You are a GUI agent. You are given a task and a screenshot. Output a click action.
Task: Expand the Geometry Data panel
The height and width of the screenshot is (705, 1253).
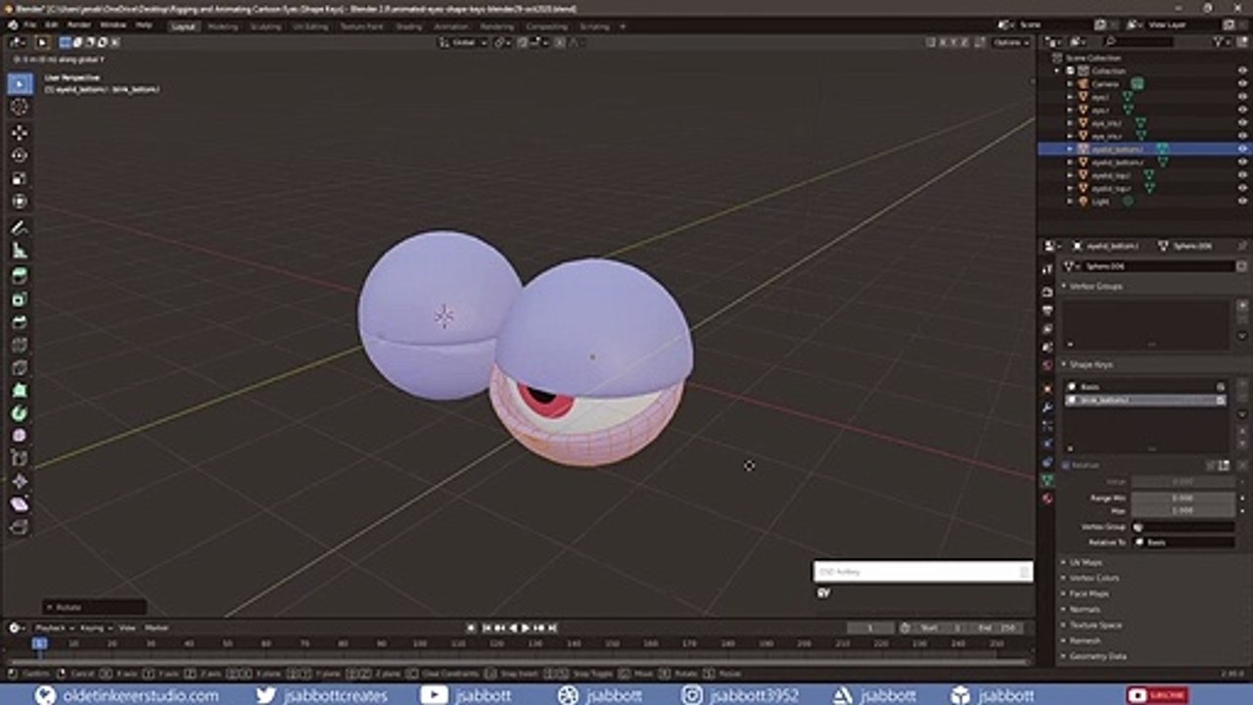point(1097,656)
